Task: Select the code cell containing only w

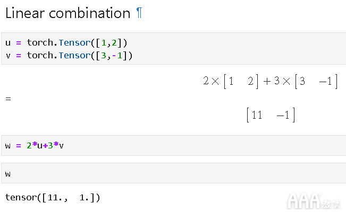Action: click(x=173, y=173)
